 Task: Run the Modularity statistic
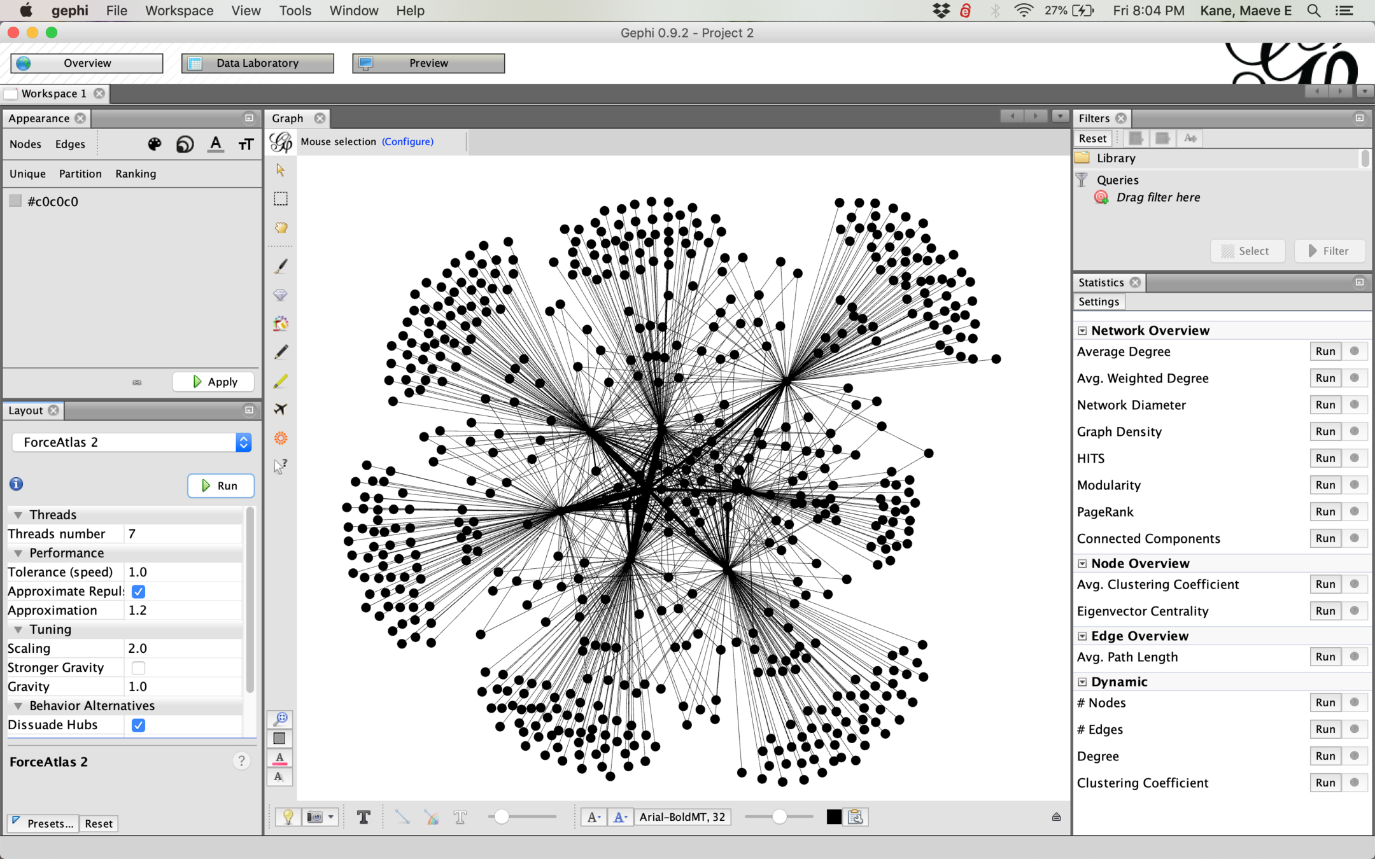click(1325, 485)
